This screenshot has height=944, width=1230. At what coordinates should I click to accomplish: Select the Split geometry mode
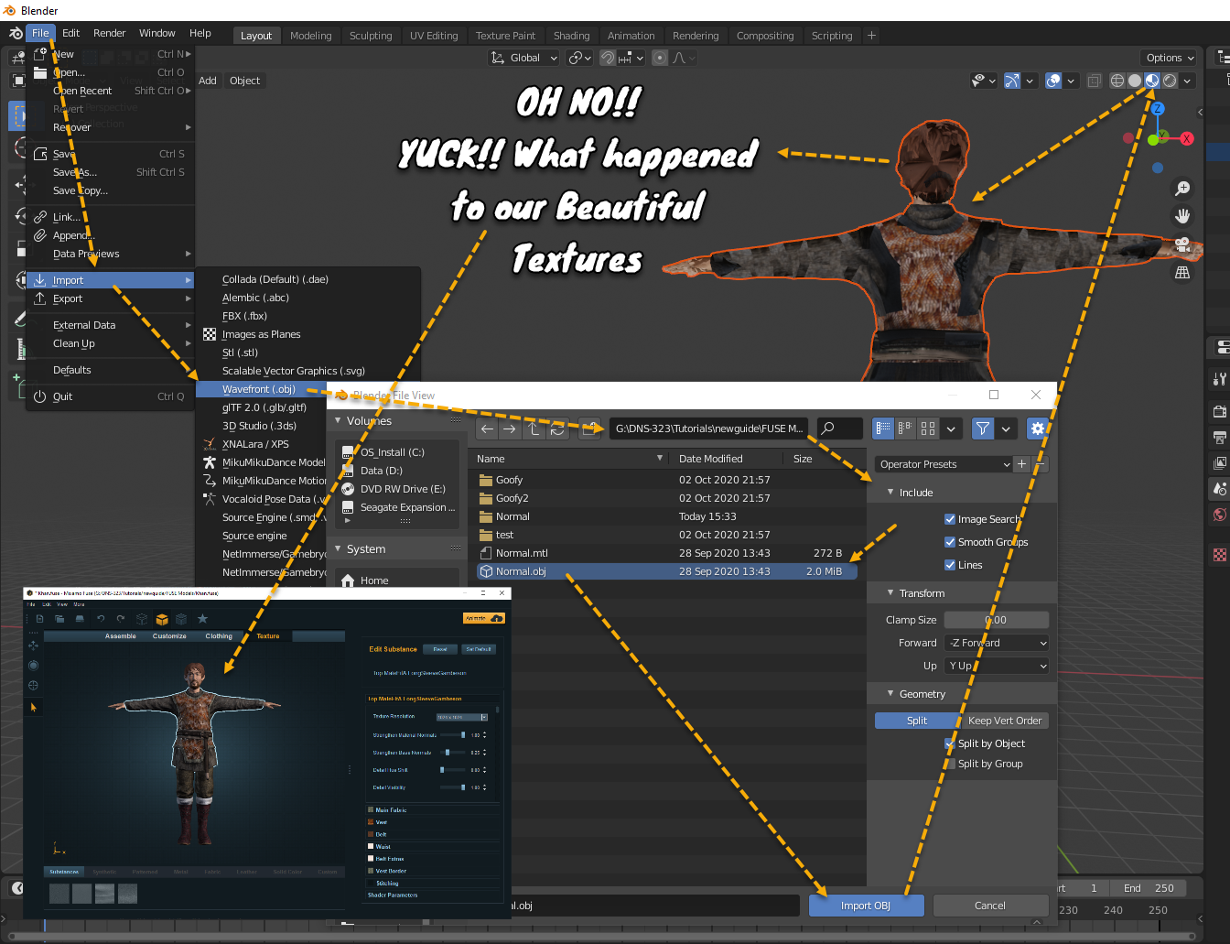tap(917, 721)
